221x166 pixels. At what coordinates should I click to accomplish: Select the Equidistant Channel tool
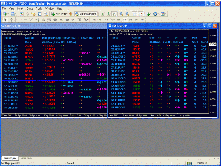(x=37, y=20)
